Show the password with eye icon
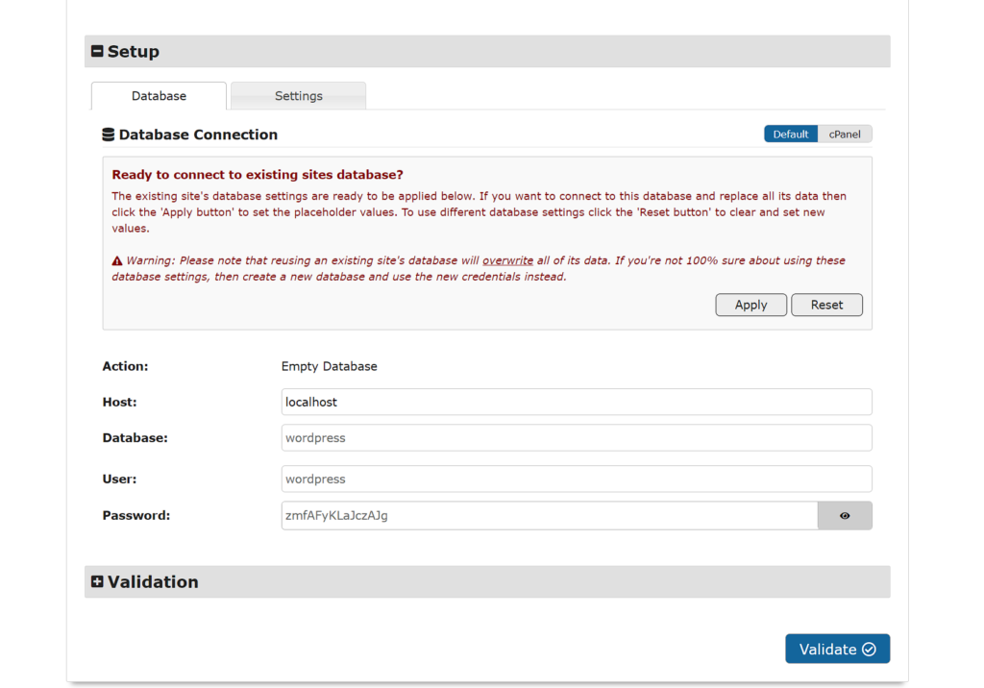 click(x=845, y=516)
